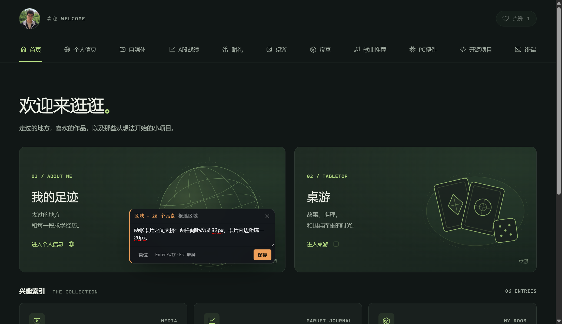The width and height of the screenshot is (562, 324).
Task: Click the vertical page scrollbar thumb
Action: tap(559, 101)
